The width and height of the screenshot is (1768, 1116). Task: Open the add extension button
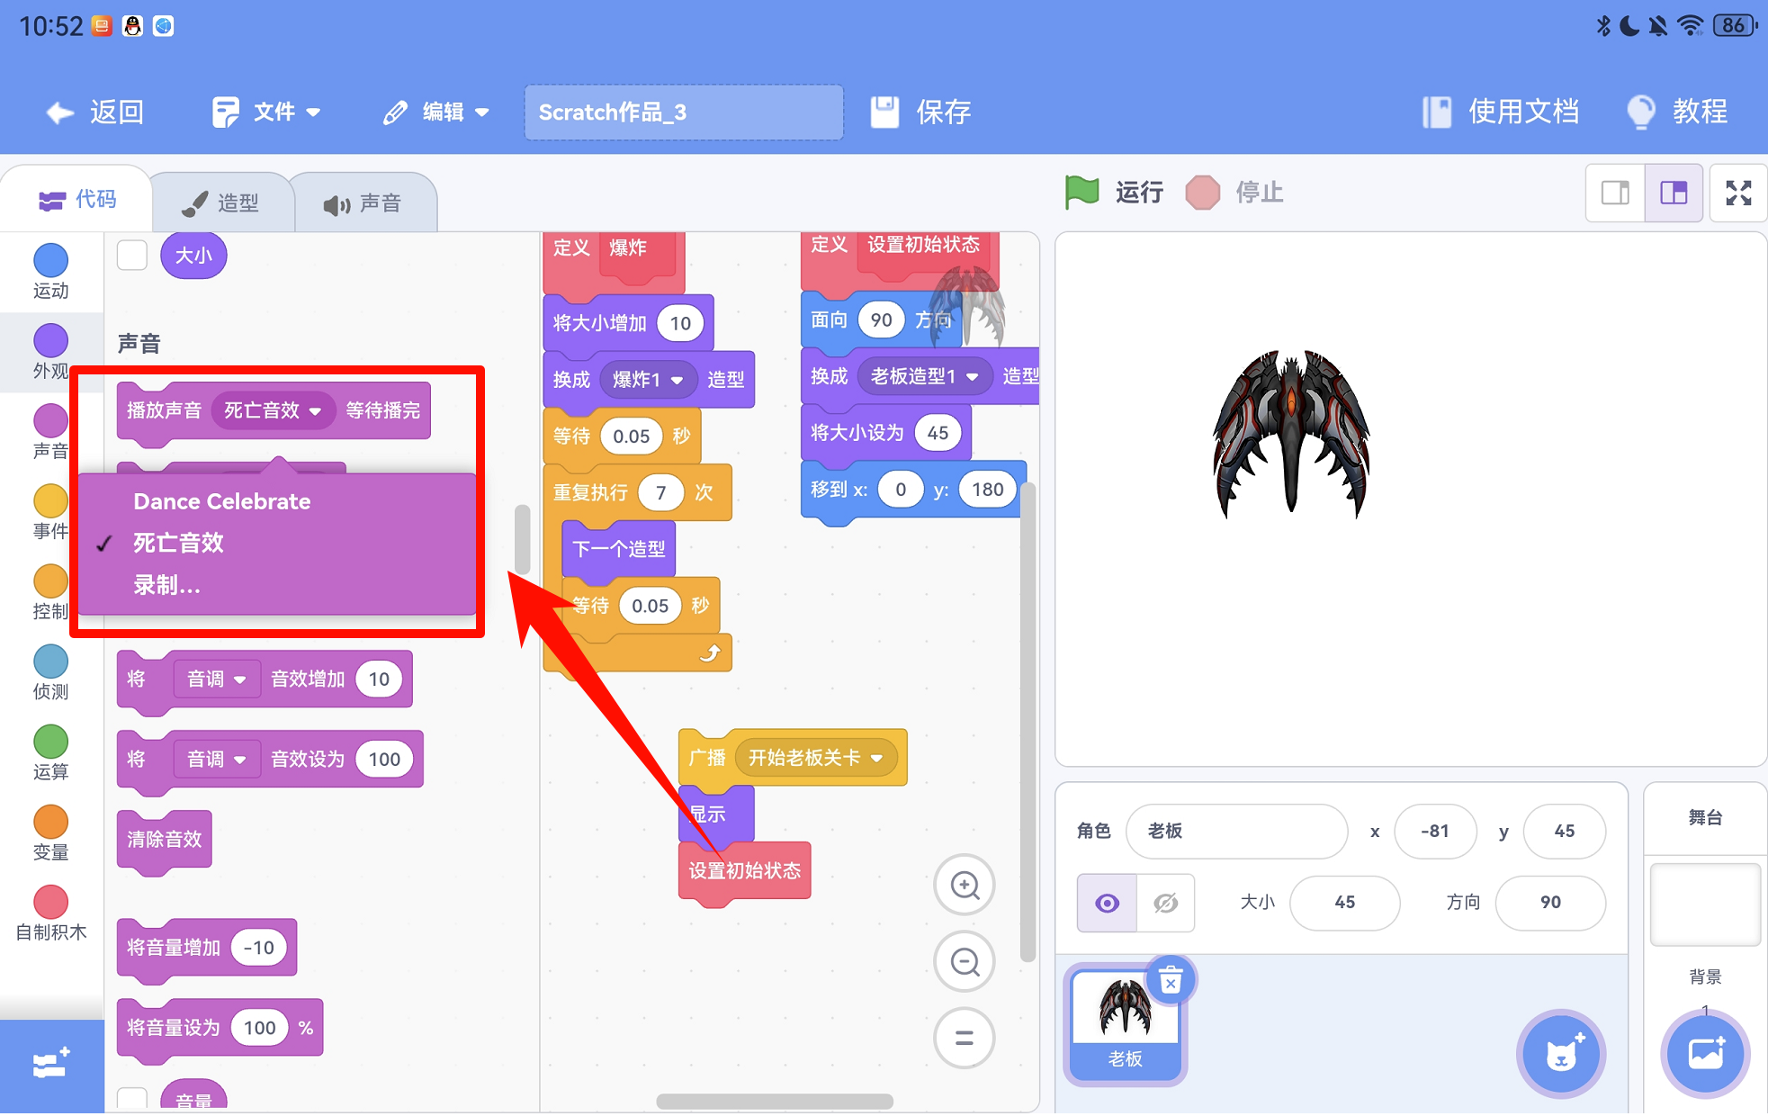point(51,1065)
